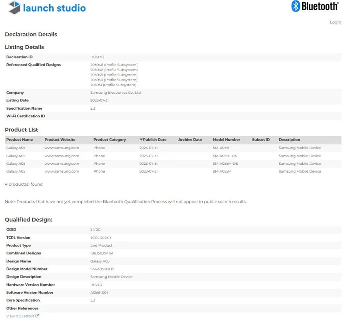Sort by the Subset ID column header
348x320 pixels.
[x=261, y=140]
